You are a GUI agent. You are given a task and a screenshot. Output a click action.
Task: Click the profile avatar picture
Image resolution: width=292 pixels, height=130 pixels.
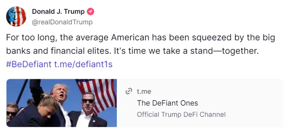click(x=16, y=16)
